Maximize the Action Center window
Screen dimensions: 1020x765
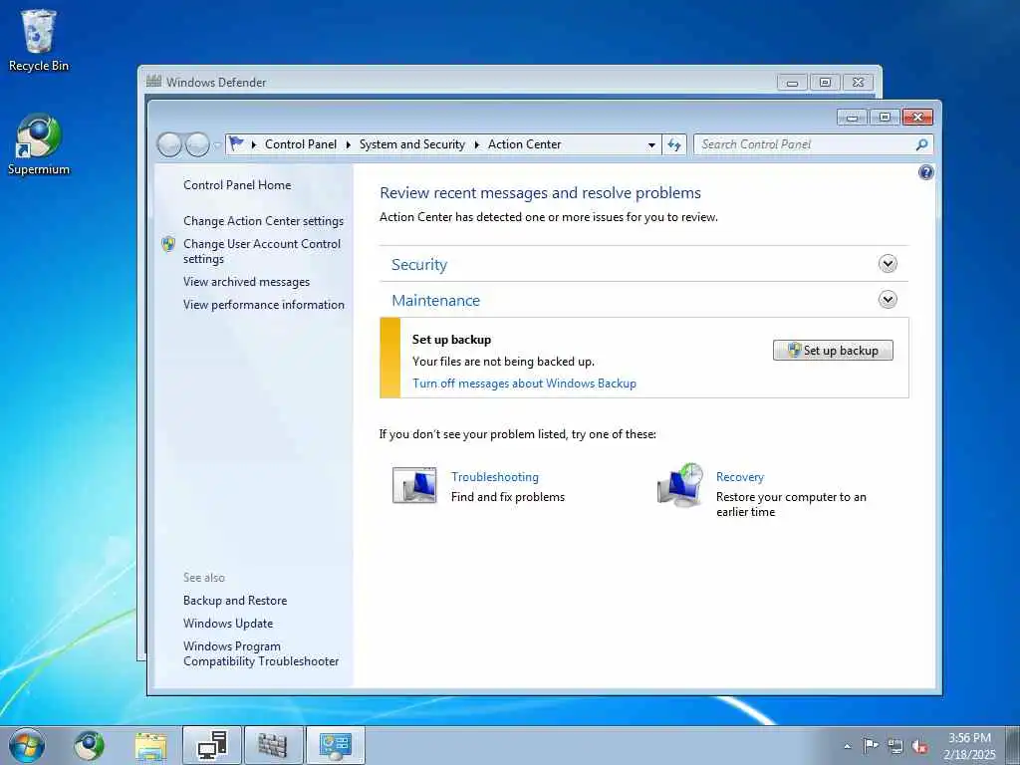[x=885, y=118]
